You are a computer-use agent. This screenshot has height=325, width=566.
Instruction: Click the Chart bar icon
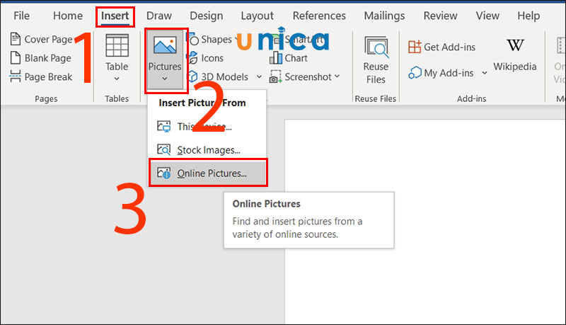click(x=276, y=58)
